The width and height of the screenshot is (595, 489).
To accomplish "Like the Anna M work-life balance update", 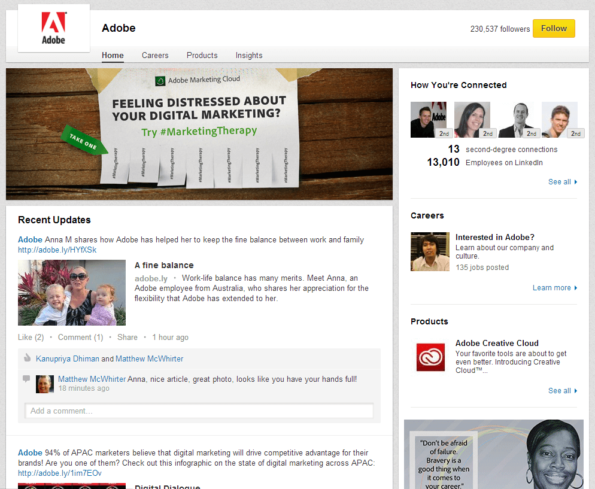I will pyautogui.click(x=25, y=338).
